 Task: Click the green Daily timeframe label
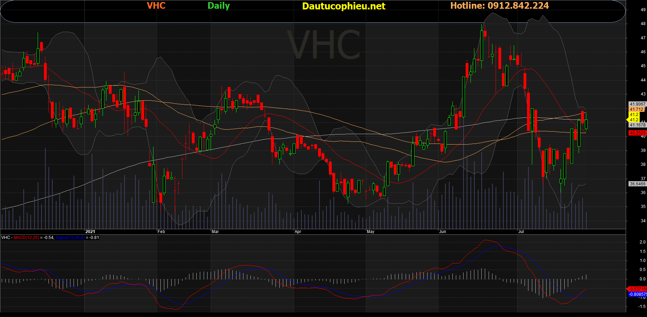(219, 6)
